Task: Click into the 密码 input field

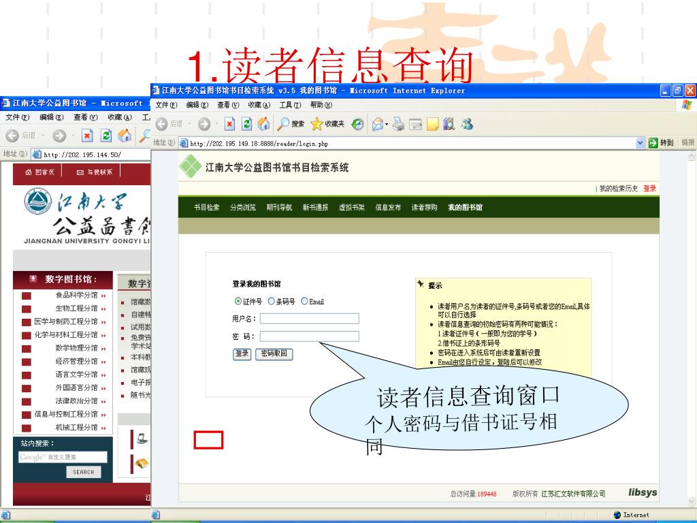Action: coord(310,336)
